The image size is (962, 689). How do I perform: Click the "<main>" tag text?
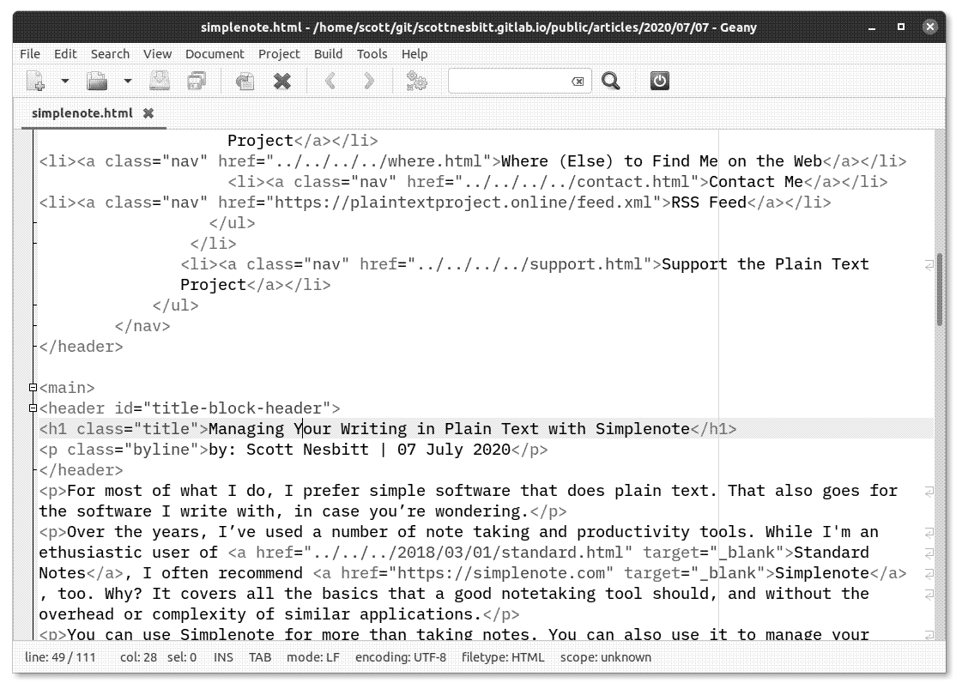[x=67, y=388]
